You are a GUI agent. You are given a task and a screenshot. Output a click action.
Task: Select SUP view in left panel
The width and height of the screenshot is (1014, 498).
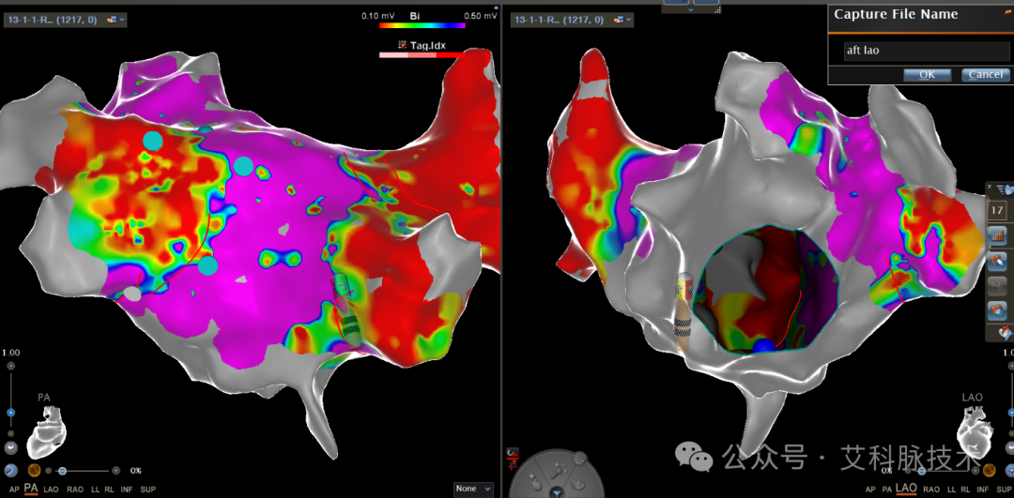tap(148, 490)
